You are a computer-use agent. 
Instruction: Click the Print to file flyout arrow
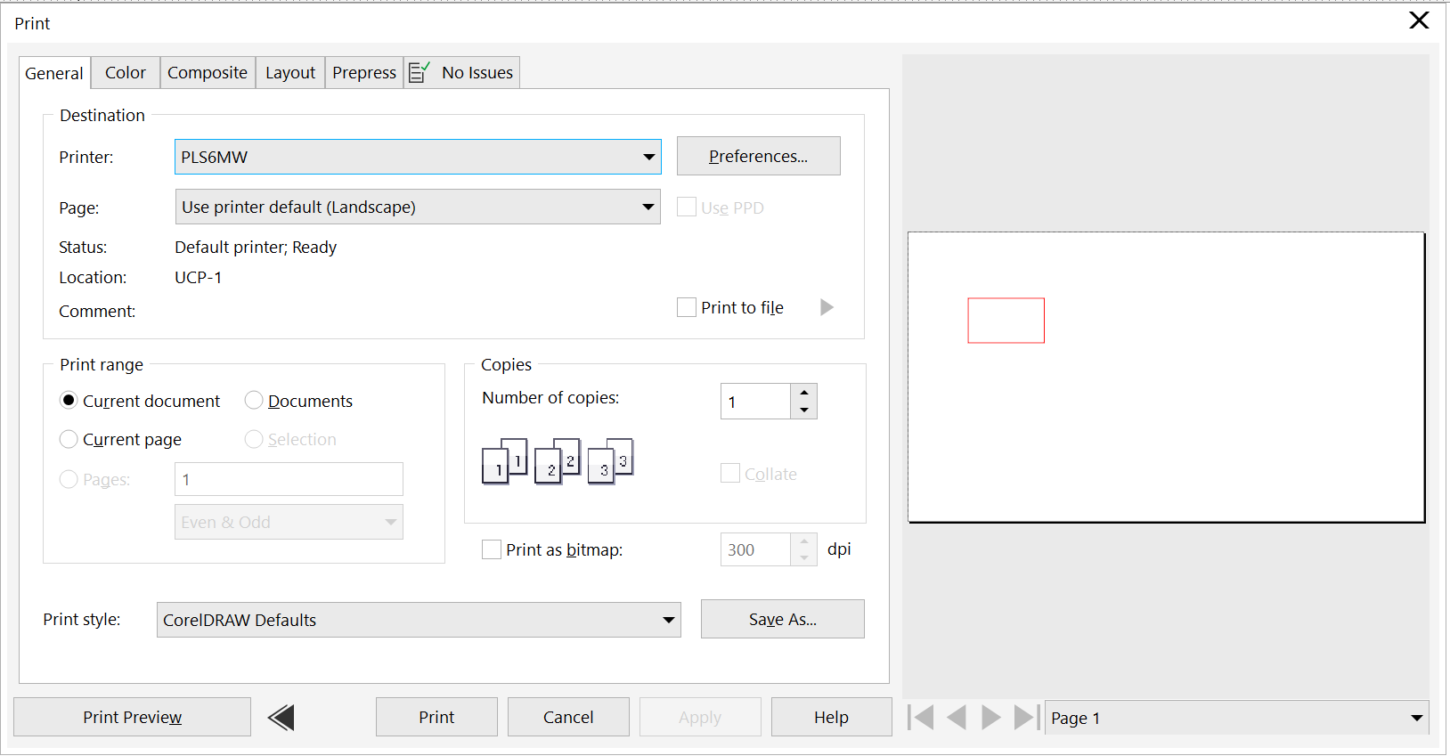click(x=827, y=307)
